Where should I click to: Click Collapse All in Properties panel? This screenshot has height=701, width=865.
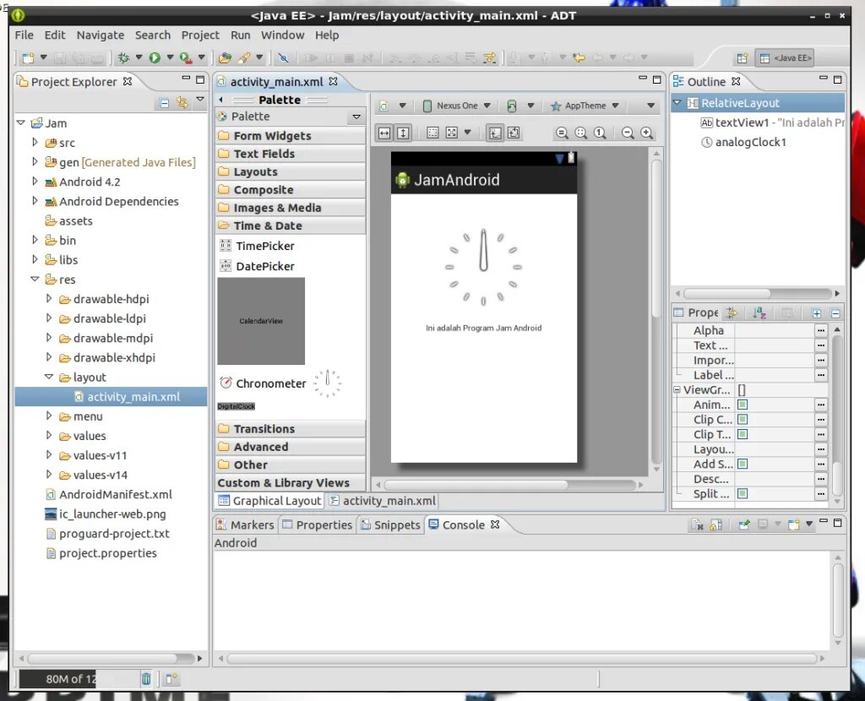click(x=835, y=313)
